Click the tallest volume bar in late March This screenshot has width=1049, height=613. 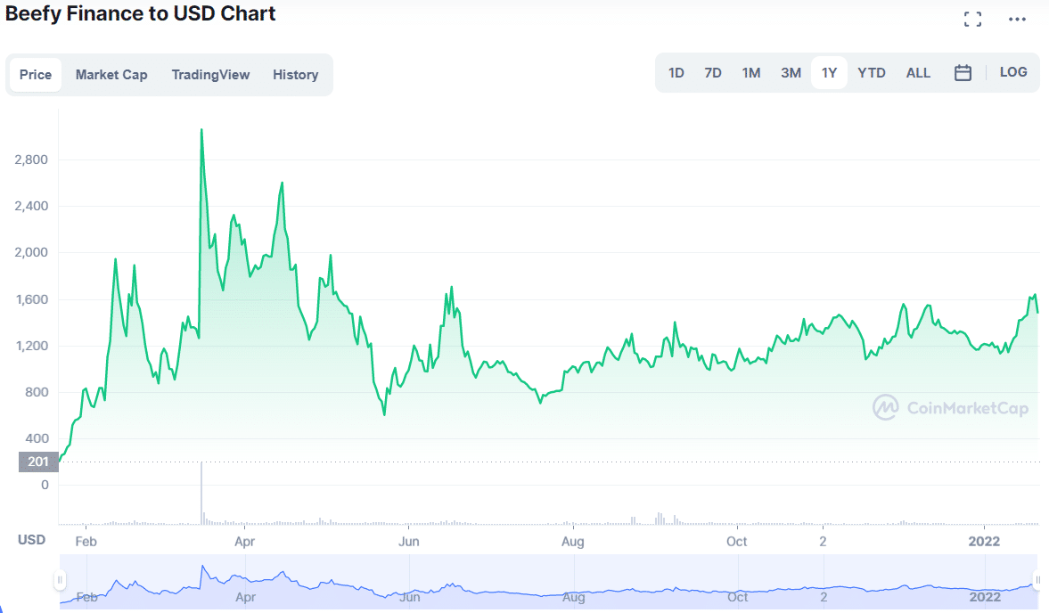coord(201,494)
